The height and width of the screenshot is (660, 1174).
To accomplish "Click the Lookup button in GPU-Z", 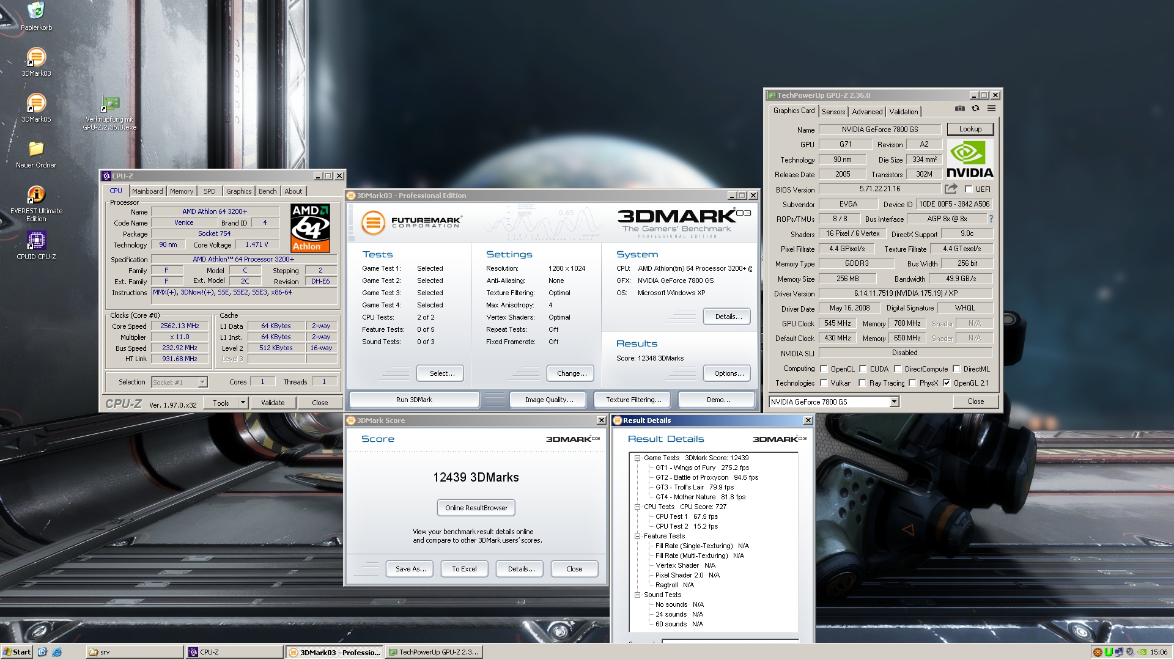I will click(x=970, y=129).
